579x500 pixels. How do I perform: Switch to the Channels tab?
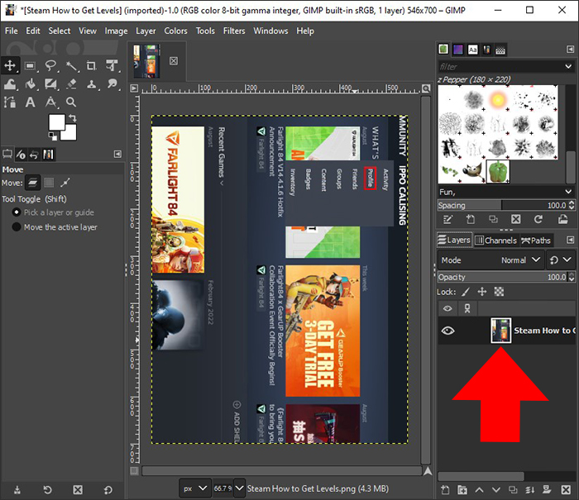[x=495, y=240]
